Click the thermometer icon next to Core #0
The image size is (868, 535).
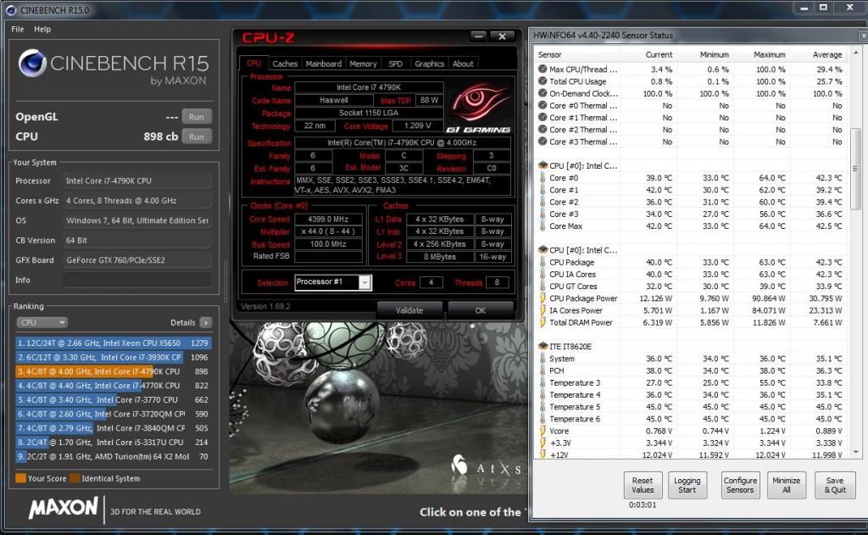pyautogui.click(x=542, y=178)
